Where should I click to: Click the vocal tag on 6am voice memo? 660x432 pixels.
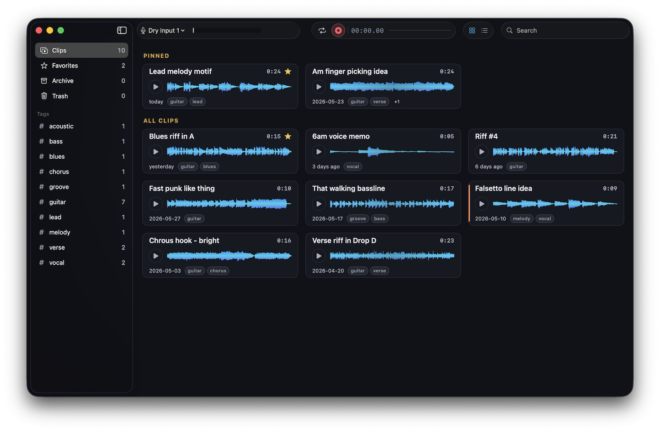pyautogui.click(x=353, y=167)
